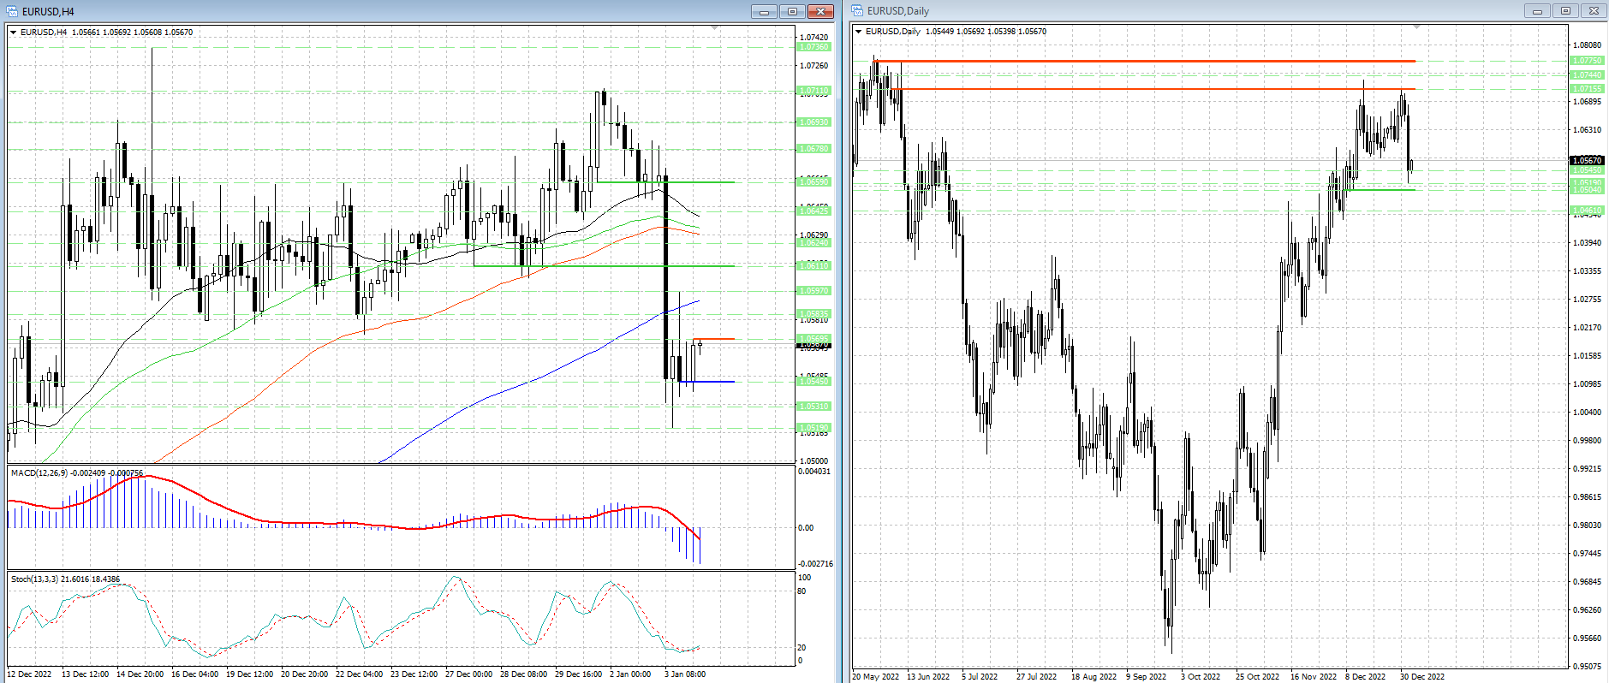Click the green 1.07360 price label on H4 axis
This screenshot has width=1609, height=683.
(813, 47)
